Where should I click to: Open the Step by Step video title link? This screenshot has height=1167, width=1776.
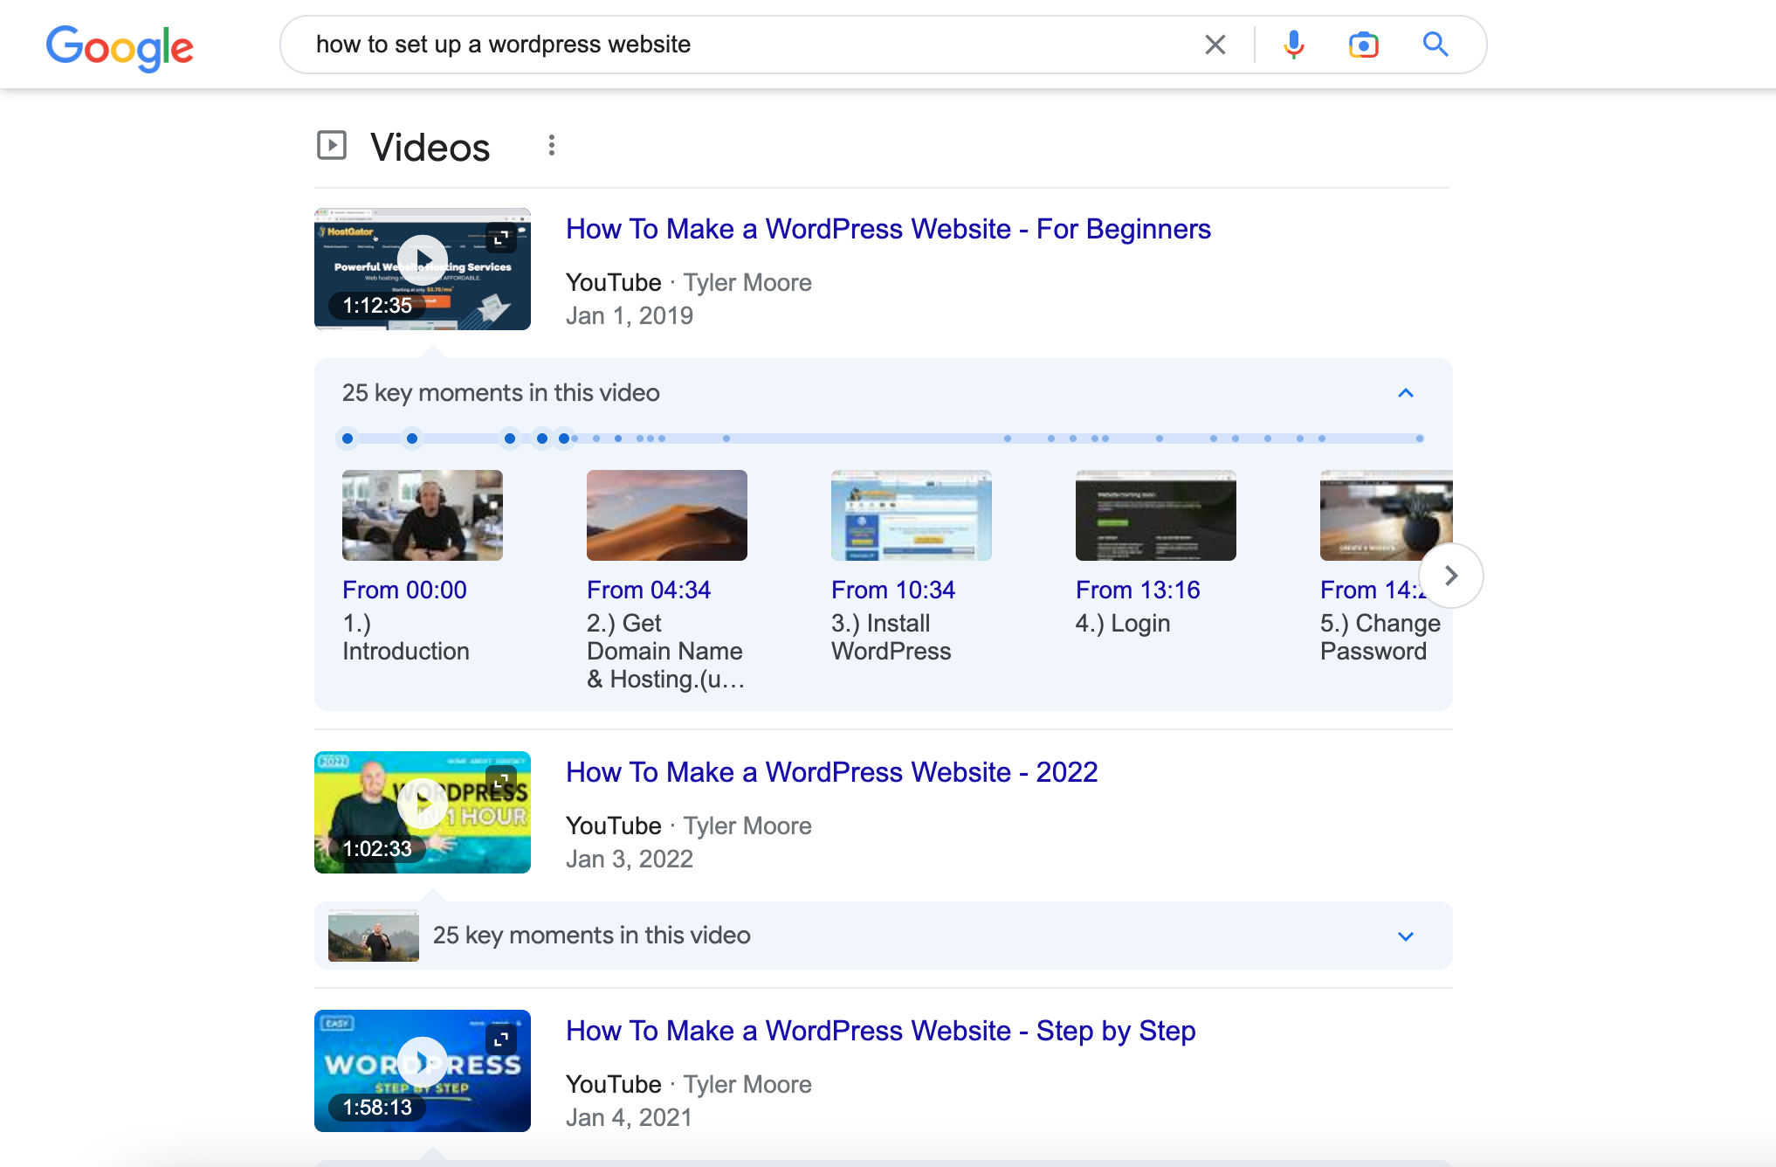[x=880, y=1031]
